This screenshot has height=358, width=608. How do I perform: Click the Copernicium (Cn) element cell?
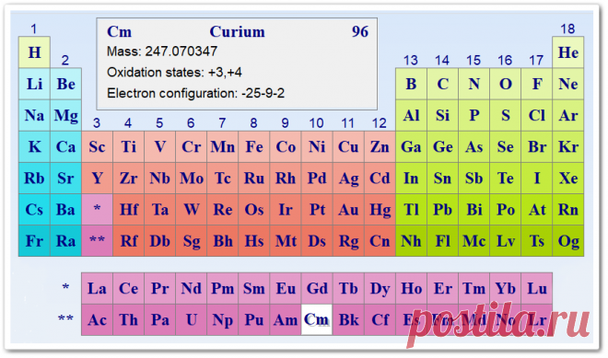380,241
